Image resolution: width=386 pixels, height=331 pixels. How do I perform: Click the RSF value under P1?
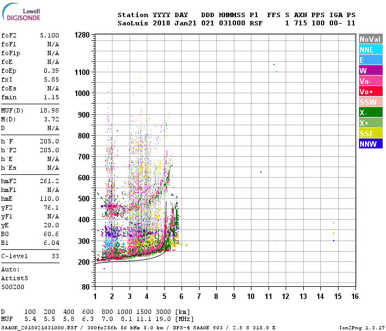tap(256, 23)
